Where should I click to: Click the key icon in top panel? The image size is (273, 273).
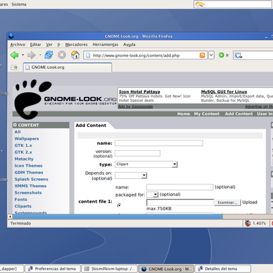coord(200,4)
